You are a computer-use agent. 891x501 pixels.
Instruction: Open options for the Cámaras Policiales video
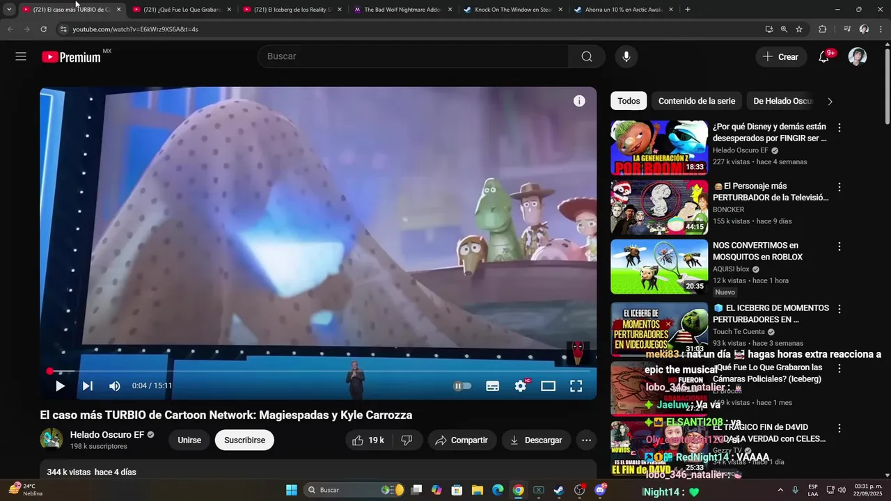839,368
